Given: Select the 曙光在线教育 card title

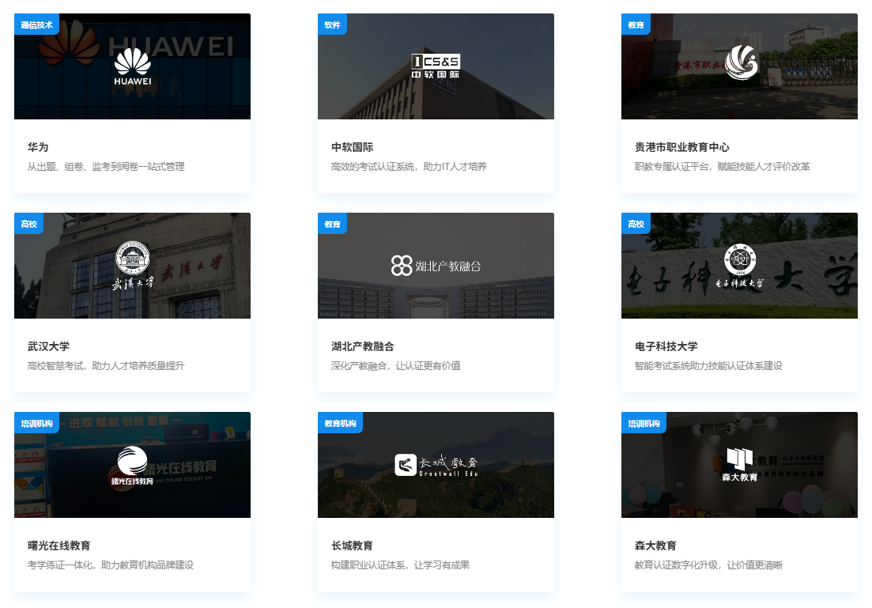Looking at the screenshot, I should [59, 546].
